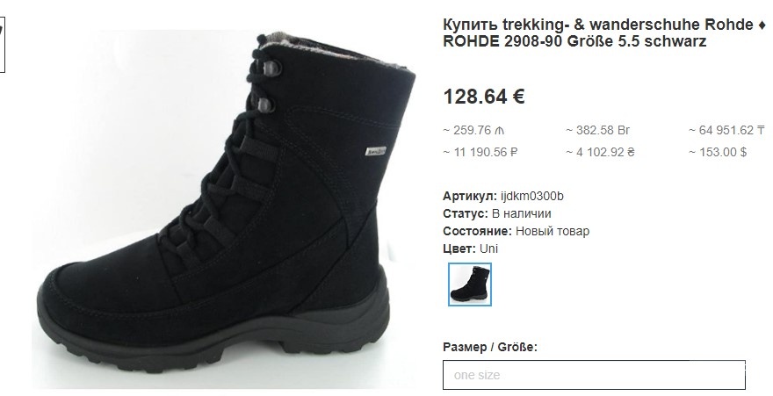Click the article number ijdkm0300b
Screen dimensions: 773x396
pyautogui.click(x=532, y=196)
